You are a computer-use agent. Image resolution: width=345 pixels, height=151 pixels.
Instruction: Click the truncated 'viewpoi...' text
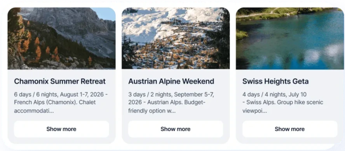click(254, 111)
